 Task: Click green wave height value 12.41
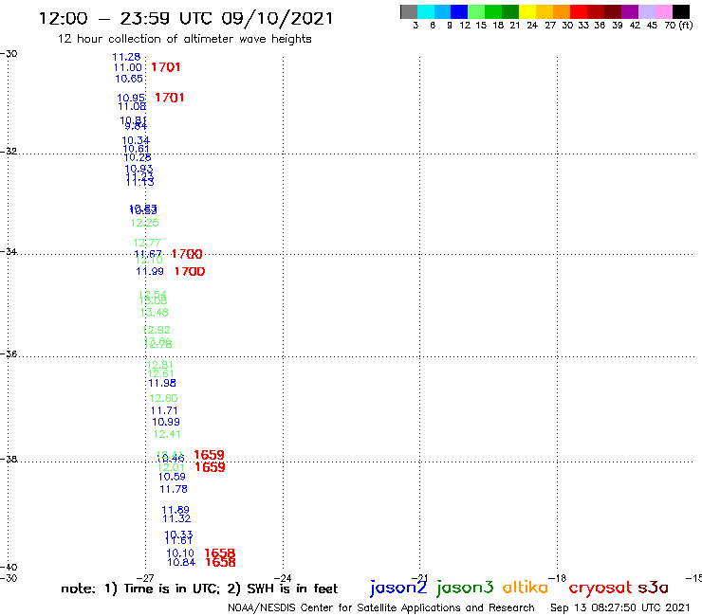pos(167,434)
